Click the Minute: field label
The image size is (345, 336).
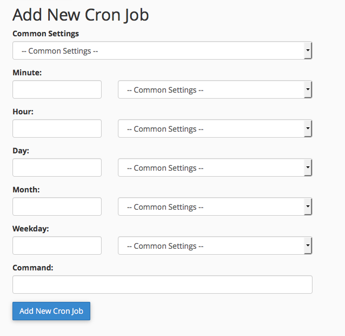tap(27, 73)
